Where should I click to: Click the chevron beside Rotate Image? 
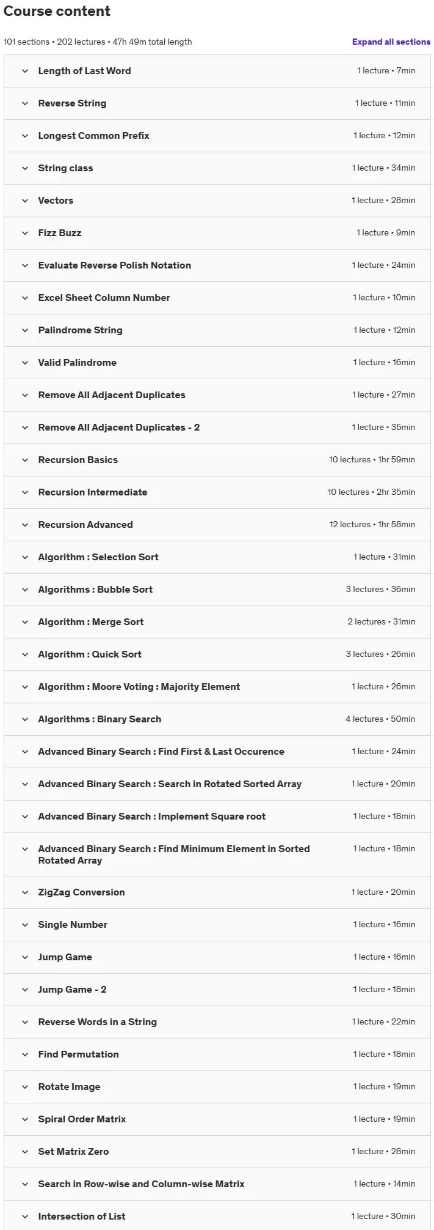(25, 1087)
